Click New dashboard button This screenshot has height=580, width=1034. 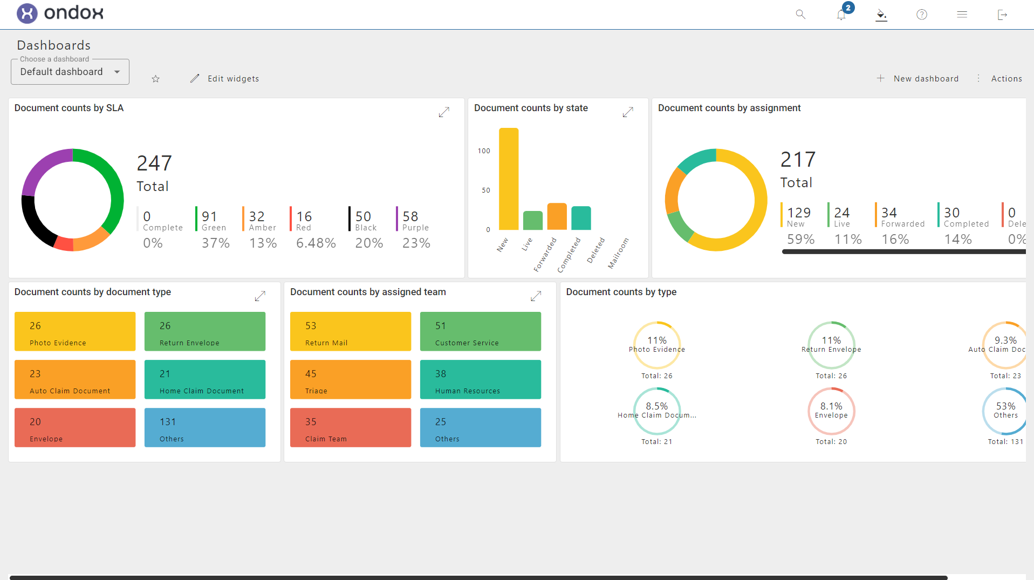[918, 79]
